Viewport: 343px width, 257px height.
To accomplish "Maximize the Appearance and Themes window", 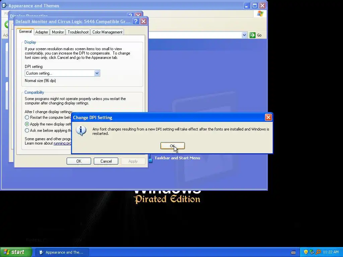I will pyautogui.click(x=255, y=5).
